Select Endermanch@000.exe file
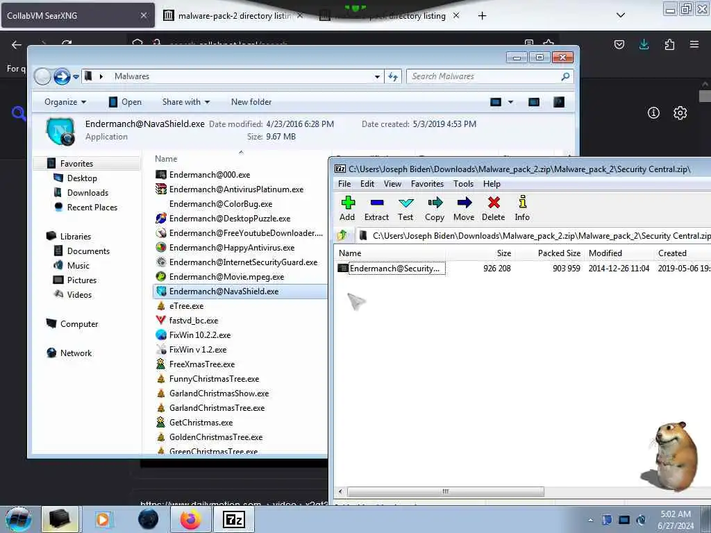The image size is (711, 533). click(x=203, y=174)
